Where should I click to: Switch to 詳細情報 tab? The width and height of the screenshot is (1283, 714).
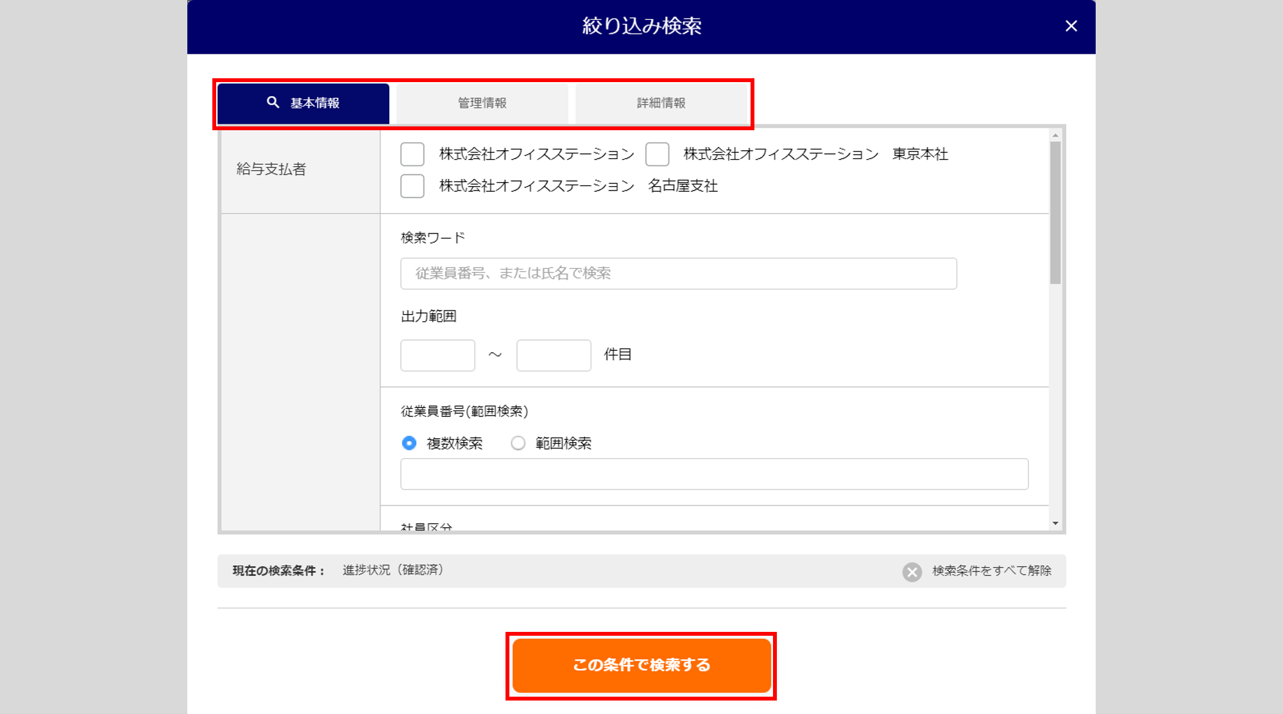[661, 103]
